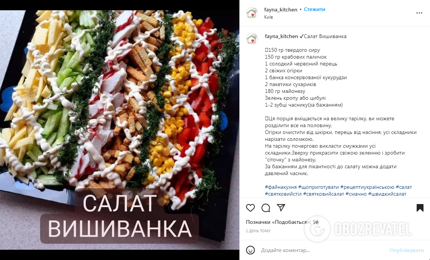The width and height of the screenshot is (430, 260).
Task: Open fayna_kitchen username in caption
Action: [x=281, y=36]
